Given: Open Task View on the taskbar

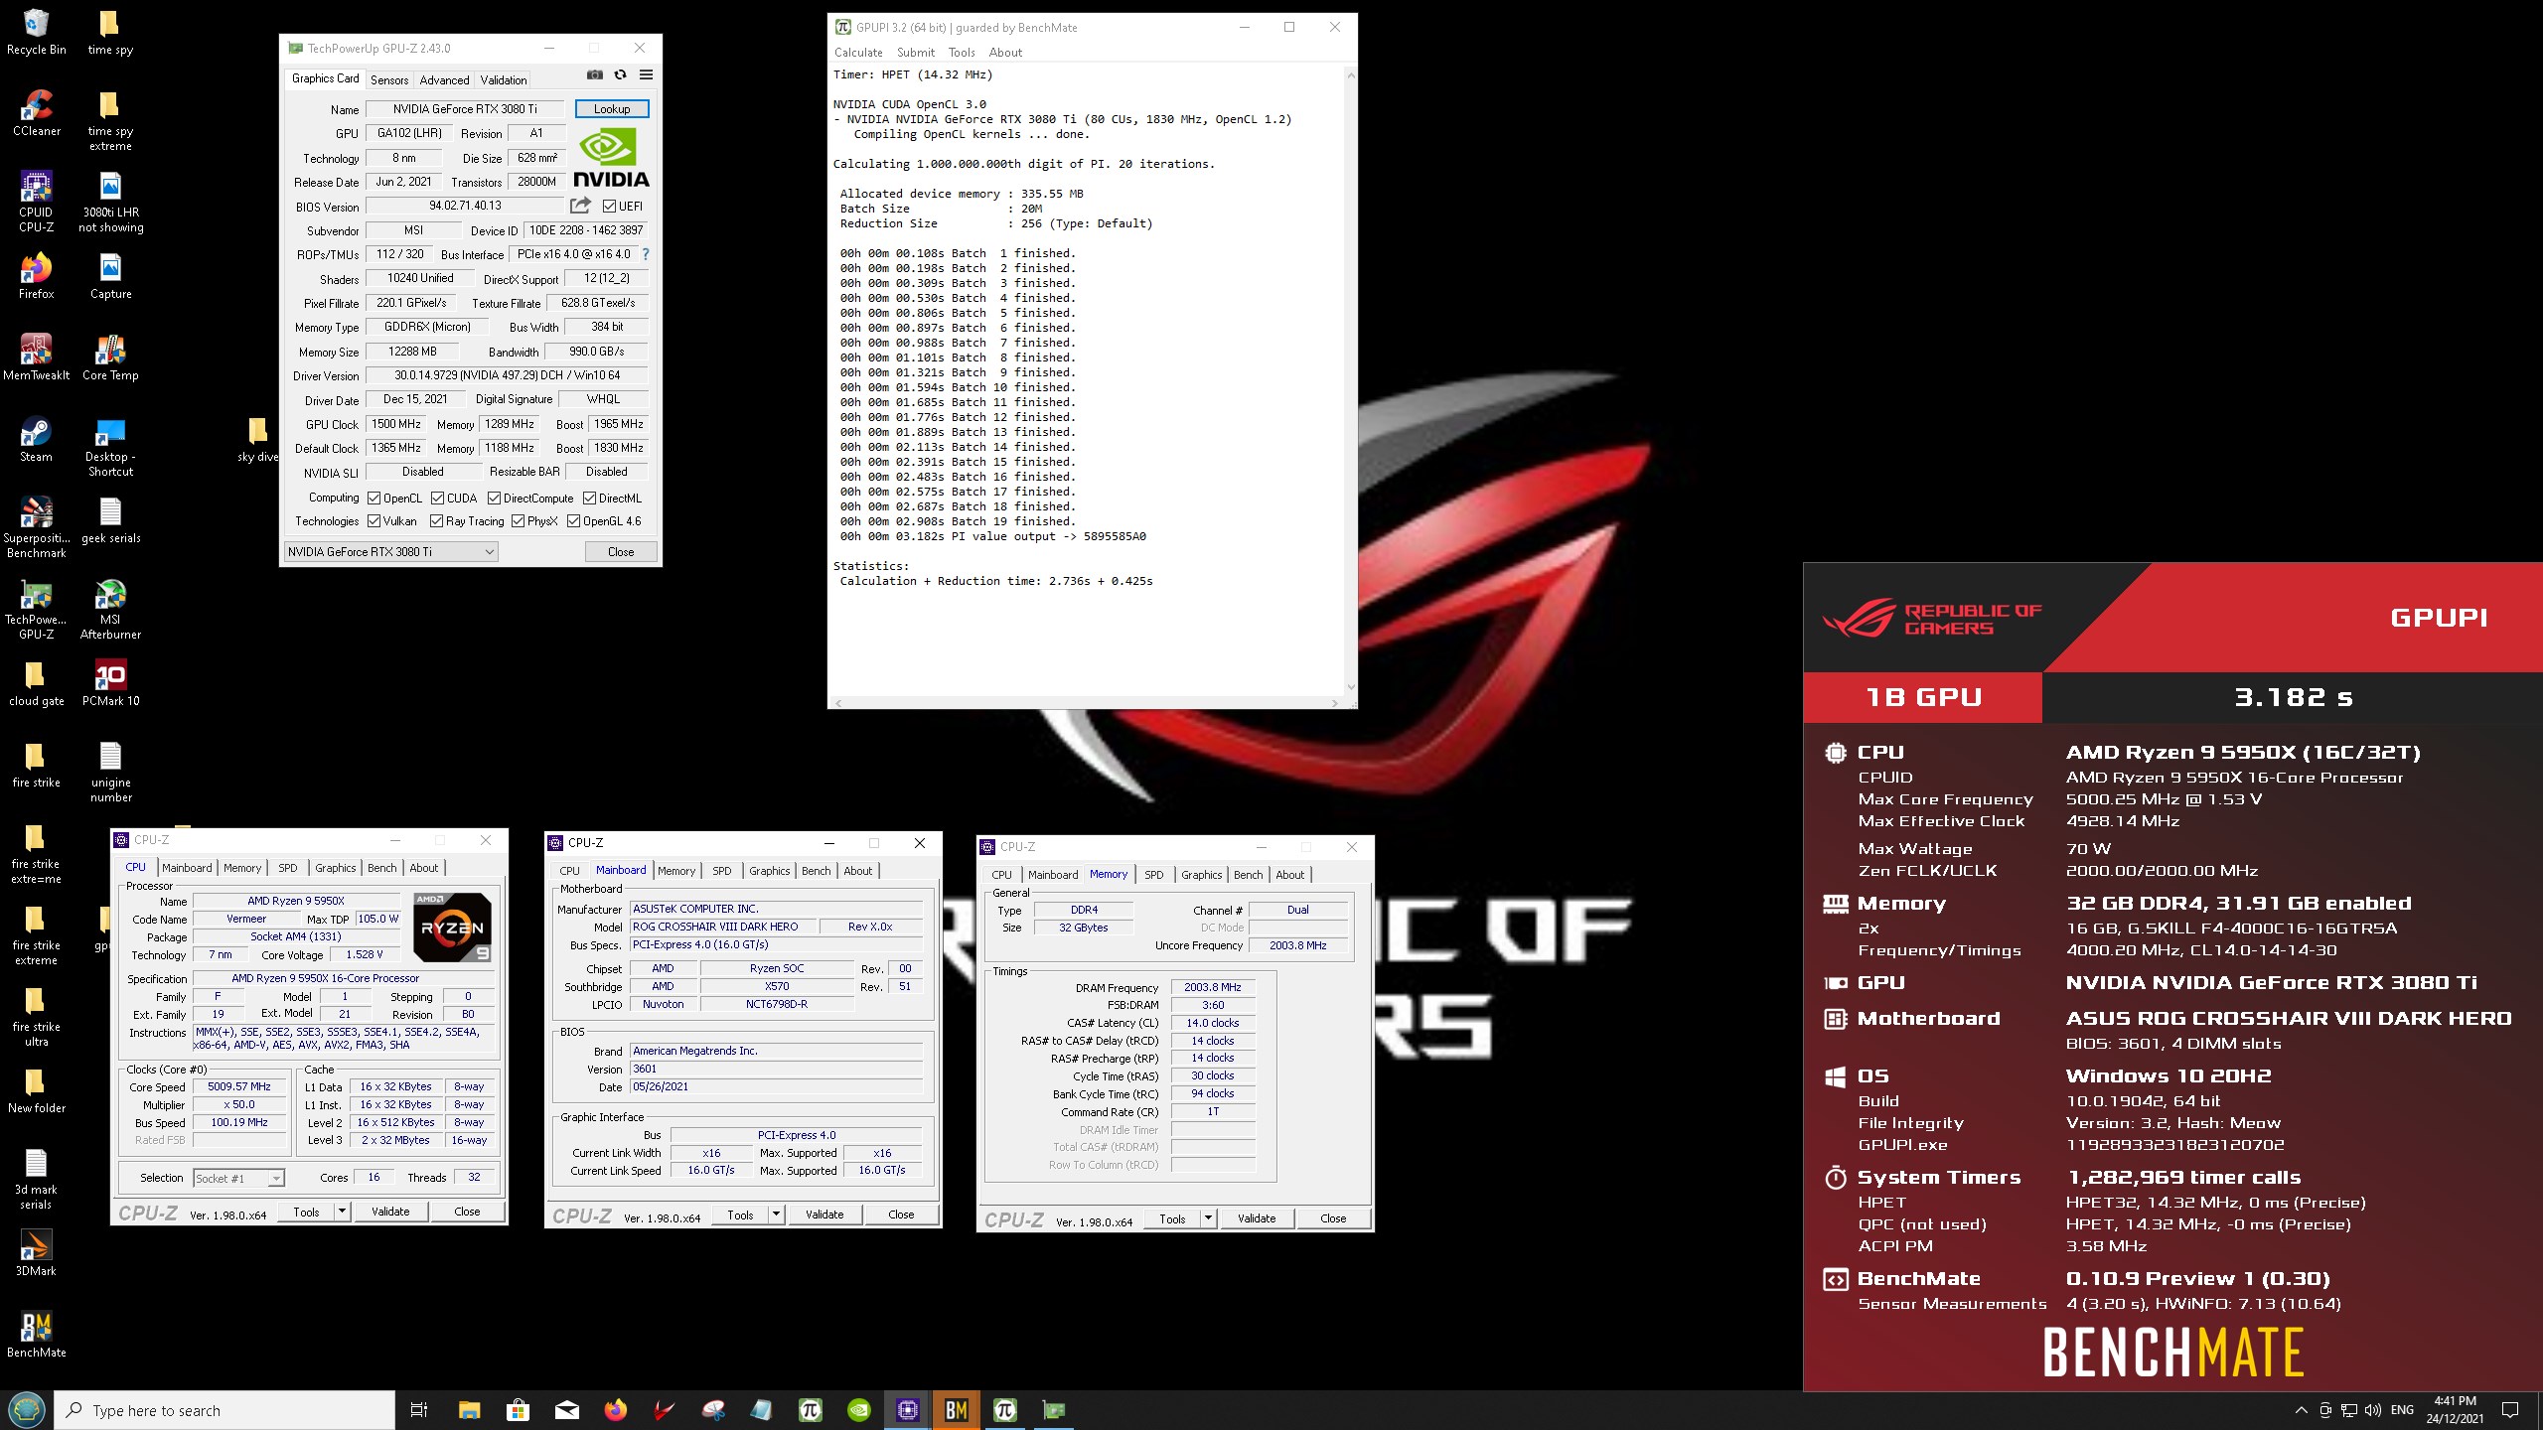Looking at the screenshot, I should point(419,1410).
